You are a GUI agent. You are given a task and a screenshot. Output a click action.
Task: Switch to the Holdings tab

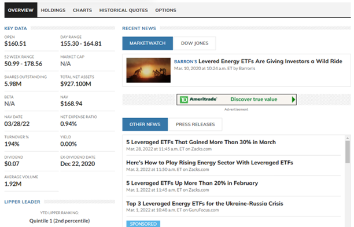tap(53, 10)
